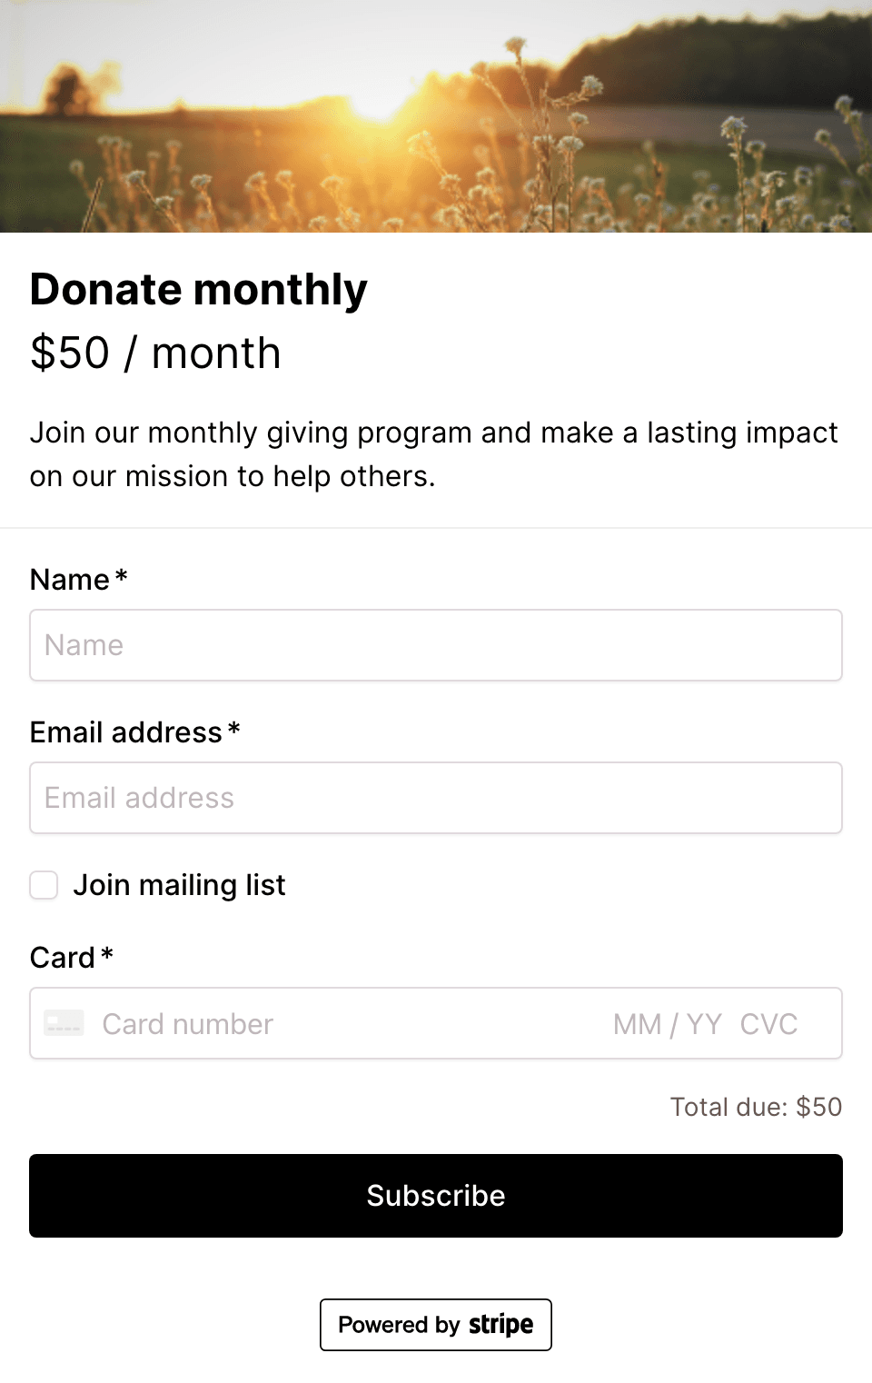The image size is (872, 1383).
Task: Click the Stripe logo wordmark
Action: (x=501, y=1325)
